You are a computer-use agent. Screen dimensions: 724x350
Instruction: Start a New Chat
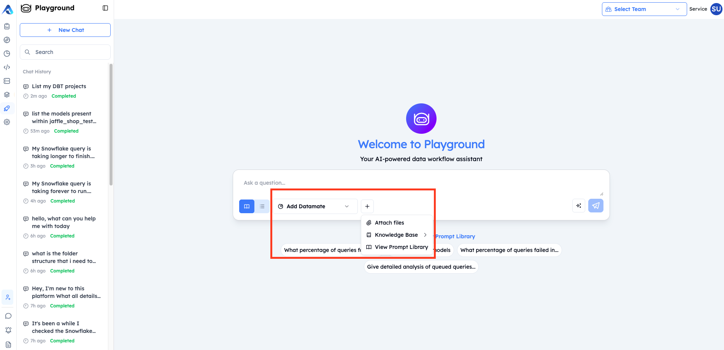pyautogui.click(x=65, y=30)
